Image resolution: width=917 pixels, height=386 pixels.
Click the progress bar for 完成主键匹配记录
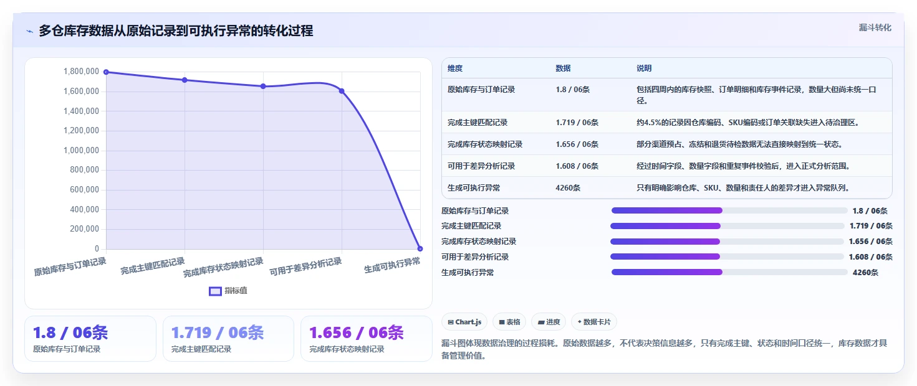pos(727,226)
